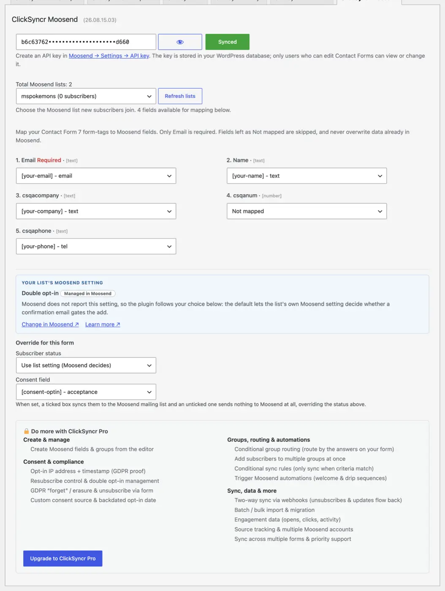
Task: Open the Subscriber status dropdown
Action: click(x=86, y=365)
